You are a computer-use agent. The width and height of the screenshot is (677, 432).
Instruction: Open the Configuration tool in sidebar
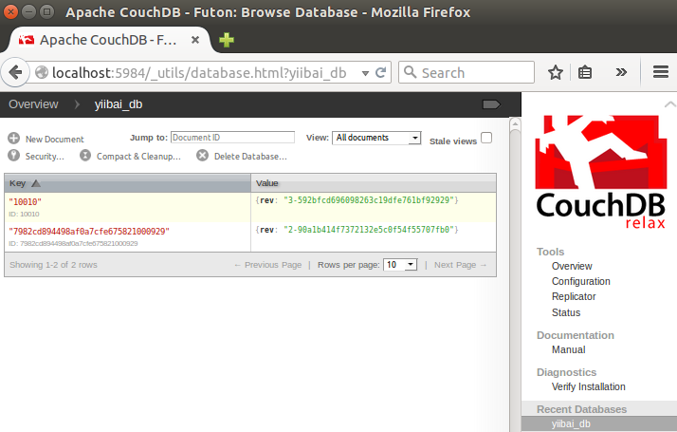pos(580,282)
